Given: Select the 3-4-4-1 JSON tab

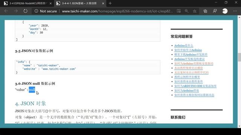Looking at the screenshot, I should point(79,3).
